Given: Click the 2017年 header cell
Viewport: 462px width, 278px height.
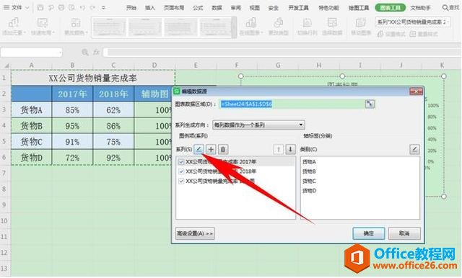Looking at the screenshot, I should [x=72, y=94].
